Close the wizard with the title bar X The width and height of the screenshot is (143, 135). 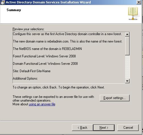[139, 2]
